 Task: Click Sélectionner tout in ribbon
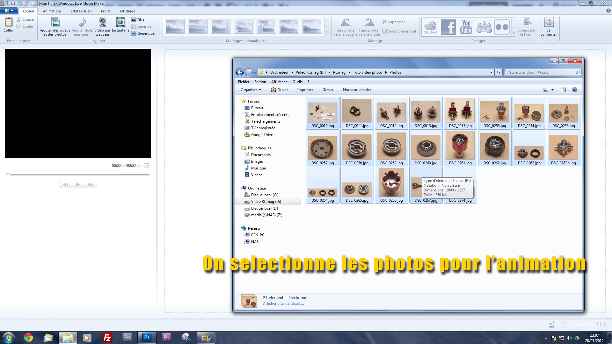399,31
